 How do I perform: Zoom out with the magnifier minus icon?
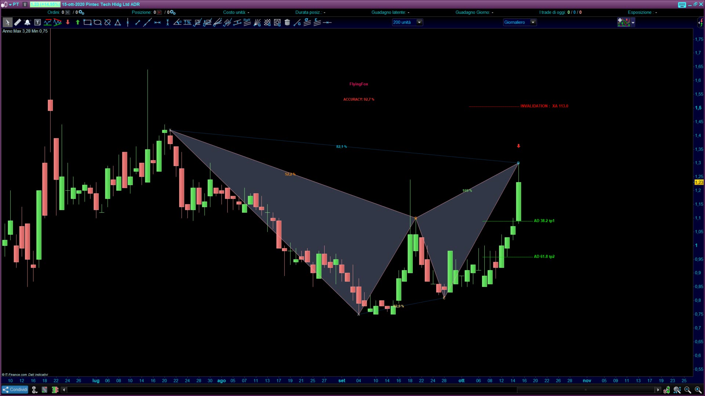pos(686,390)
